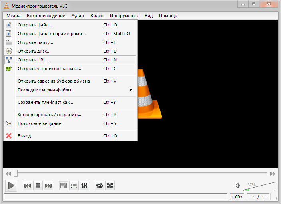
Task: Click the Ctrl+Q shortcut text
Action: 110,136
